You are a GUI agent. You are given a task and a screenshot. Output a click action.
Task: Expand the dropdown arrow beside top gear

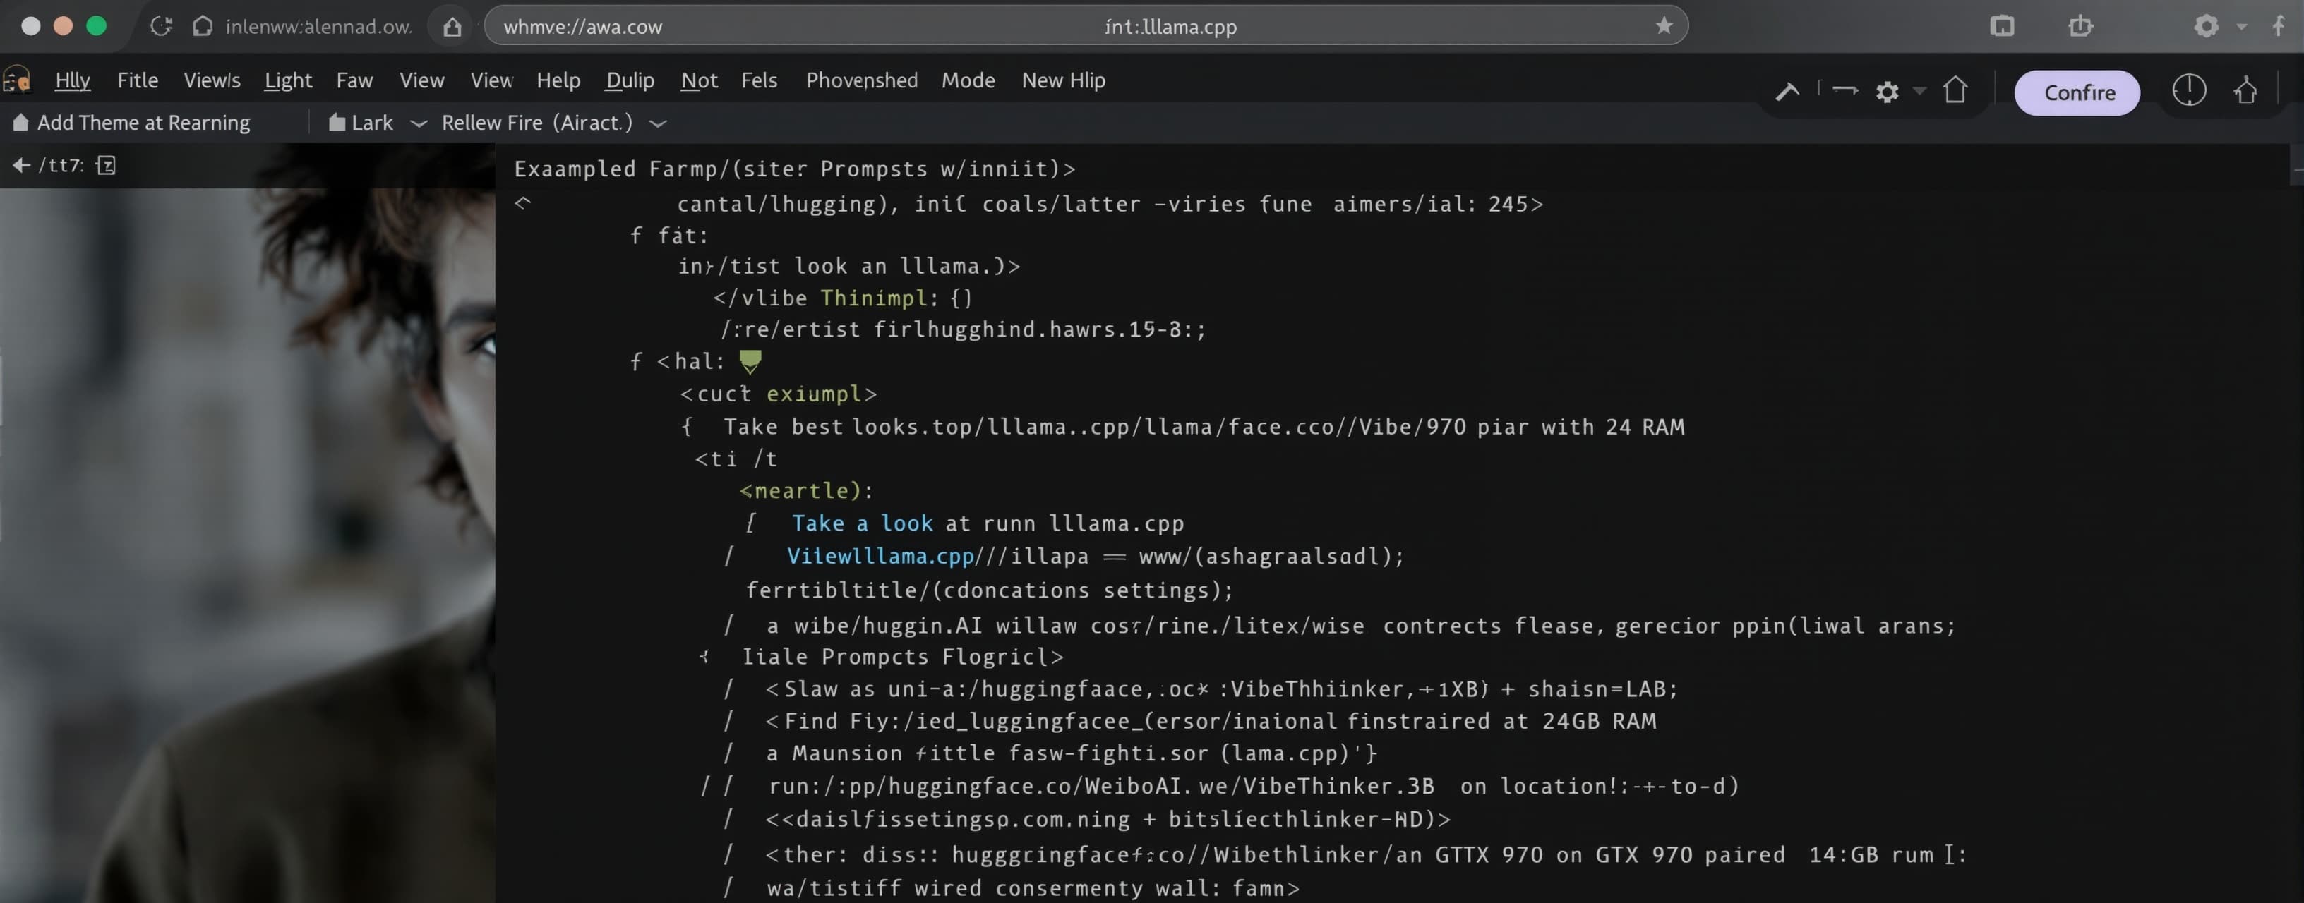[2241, 27]
